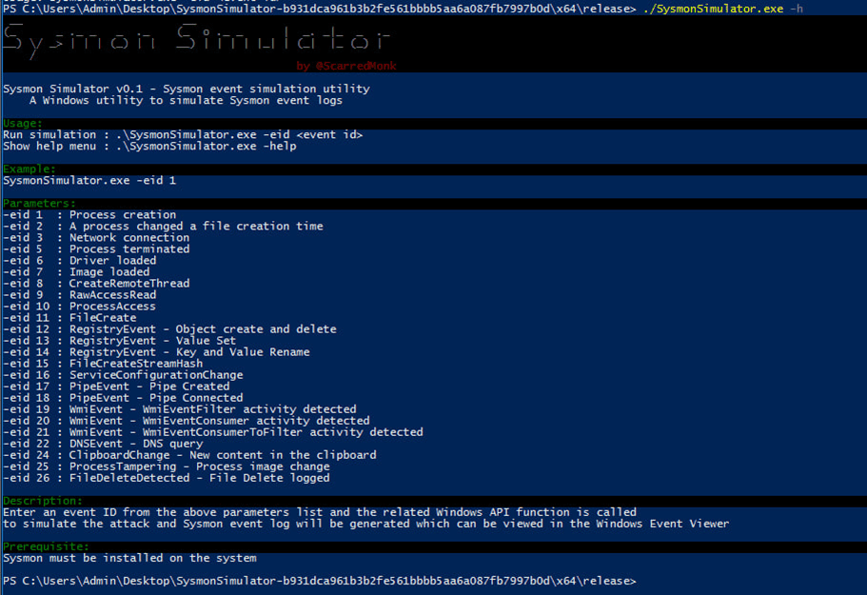Click the Sysmon Simulator ASCII banner title

(197, 39)
